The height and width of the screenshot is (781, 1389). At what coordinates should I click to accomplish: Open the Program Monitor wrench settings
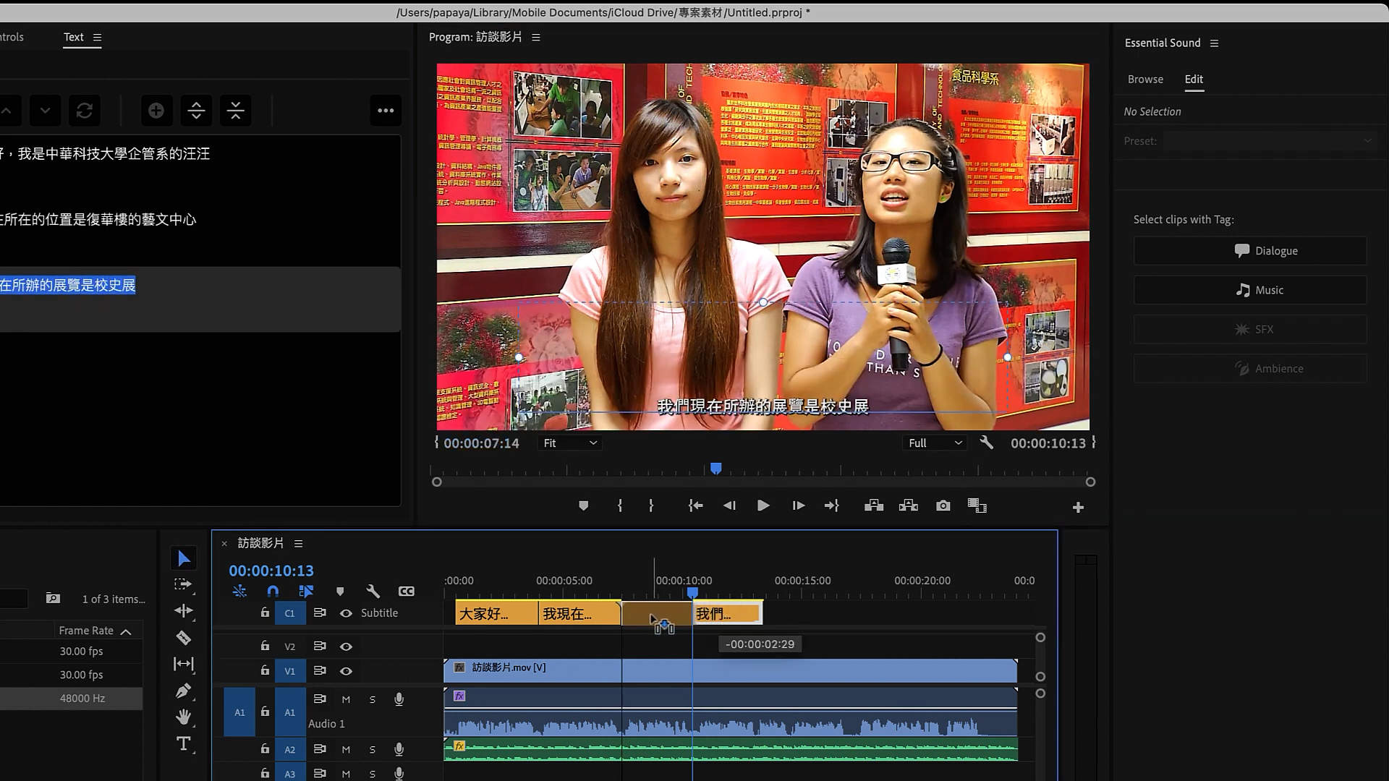coord(986,443)
